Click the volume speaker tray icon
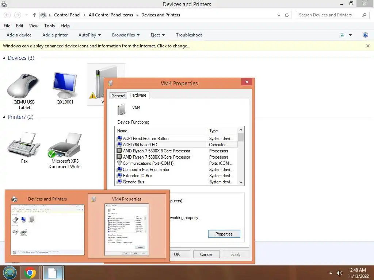This screenshot has height=280, width=374. (x=339, y=273)
